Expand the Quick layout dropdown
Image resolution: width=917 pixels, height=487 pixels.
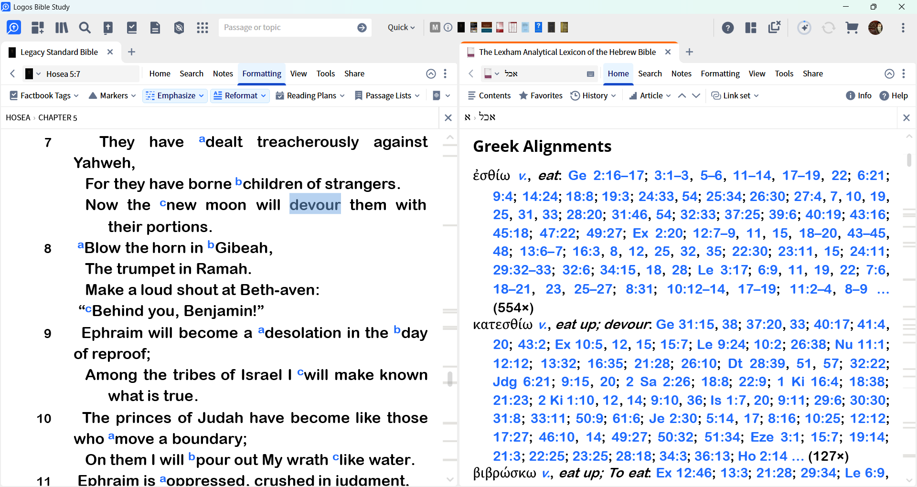[401, 28]
